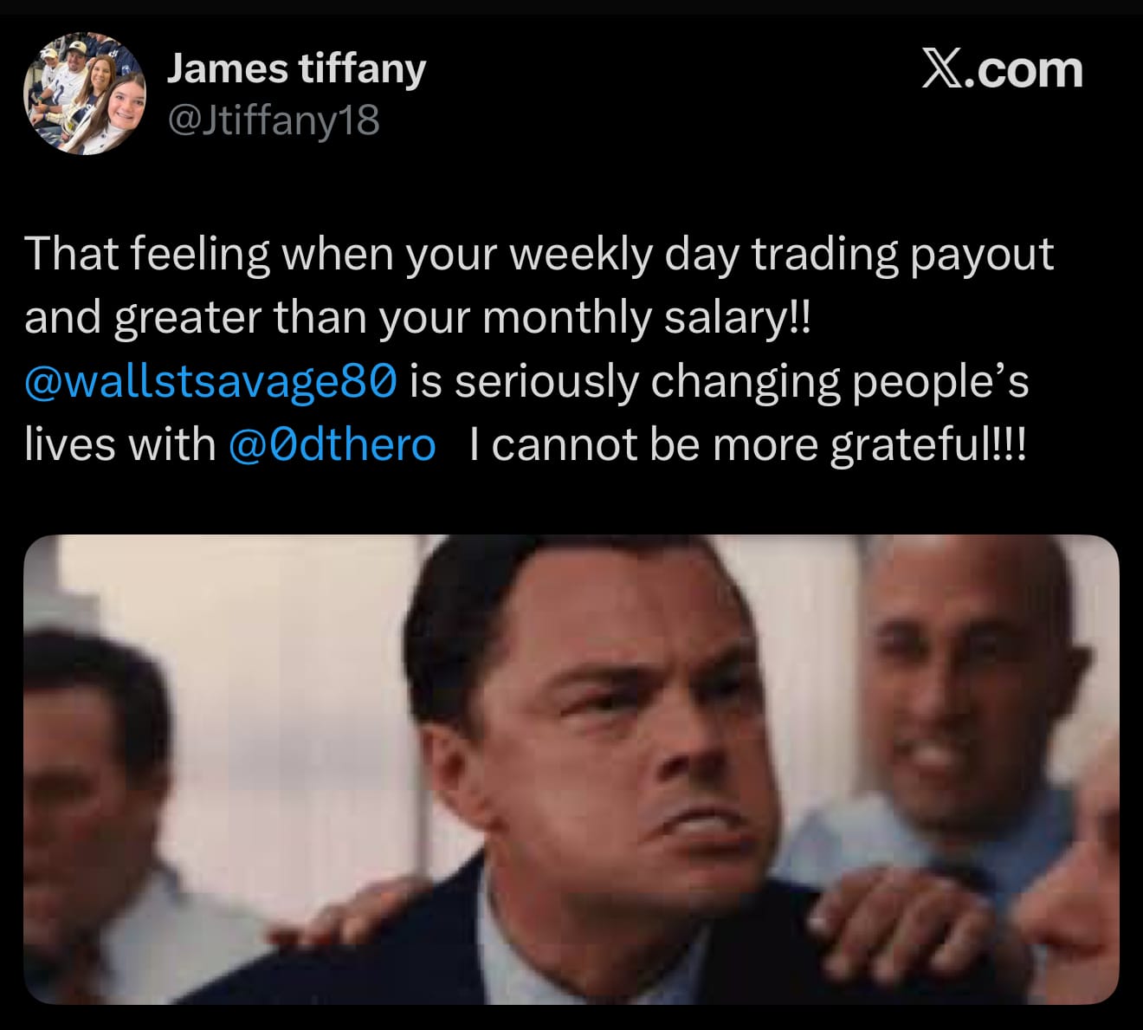
Task: Open the @wallstsavage80 mention
Action: point(211,380)
